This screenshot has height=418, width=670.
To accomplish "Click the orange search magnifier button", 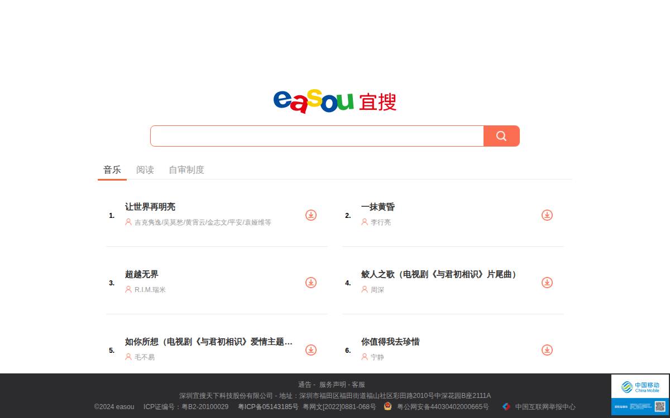I will coord(501,136).
